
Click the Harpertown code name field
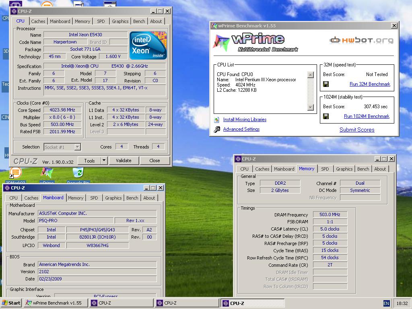click(65, 42)
